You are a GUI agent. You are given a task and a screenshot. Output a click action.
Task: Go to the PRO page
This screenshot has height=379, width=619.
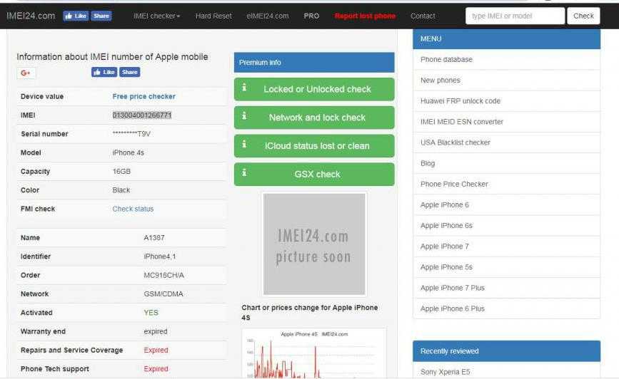tap(311, 16)
